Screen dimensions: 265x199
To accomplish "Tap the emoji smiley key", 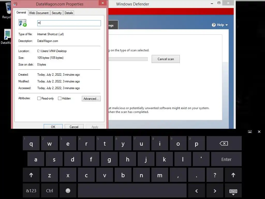I will 68,190.
